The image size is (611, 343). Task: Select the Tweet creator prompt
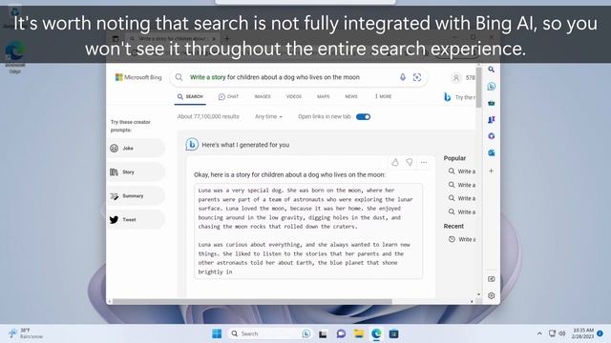click(137, 220)
